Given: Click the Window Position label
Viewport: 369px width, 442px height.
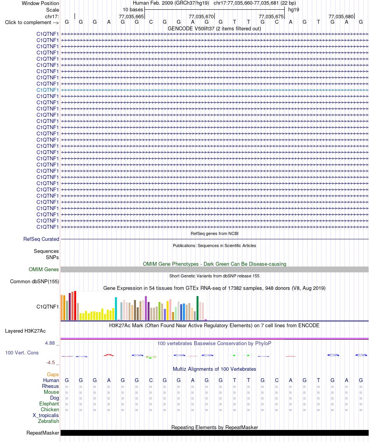Looking at the screenshot, I should 40,4.
